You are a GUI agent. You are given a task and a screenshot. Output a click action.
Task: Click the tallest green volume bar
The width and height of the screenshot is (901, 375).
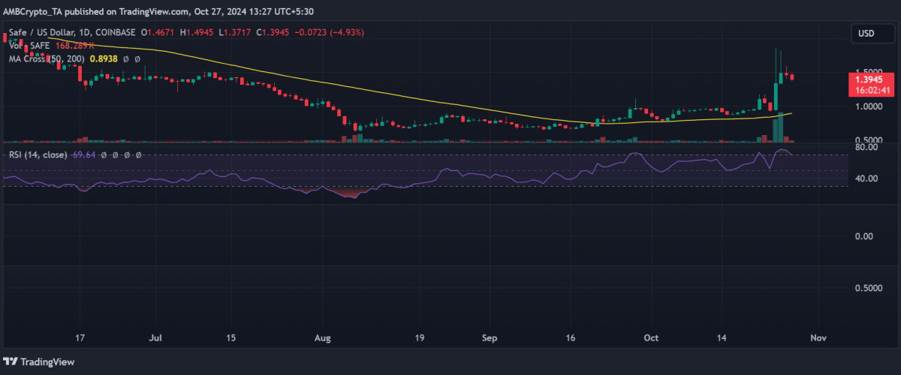tap(780, 127)
